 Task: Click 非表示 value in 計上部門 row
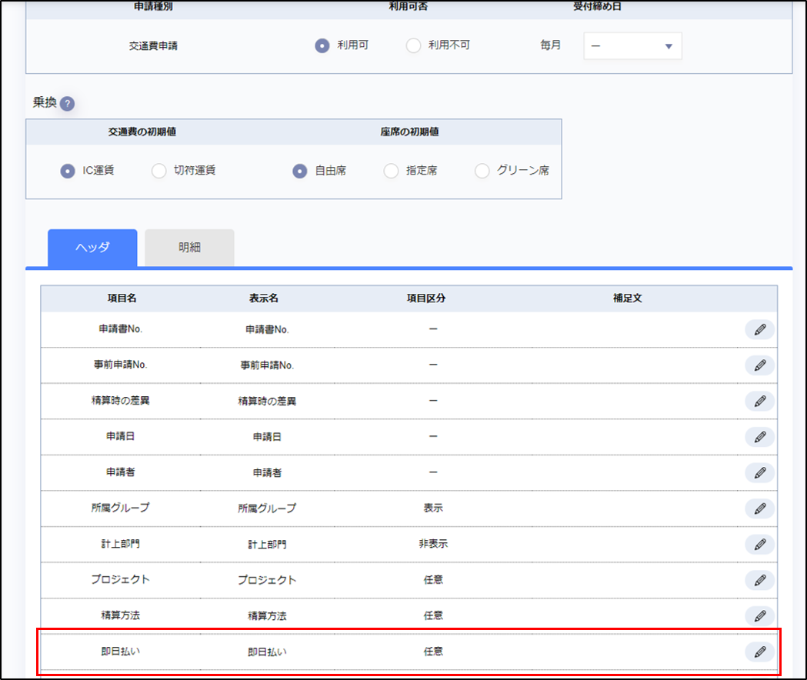(x=433, y=544)
